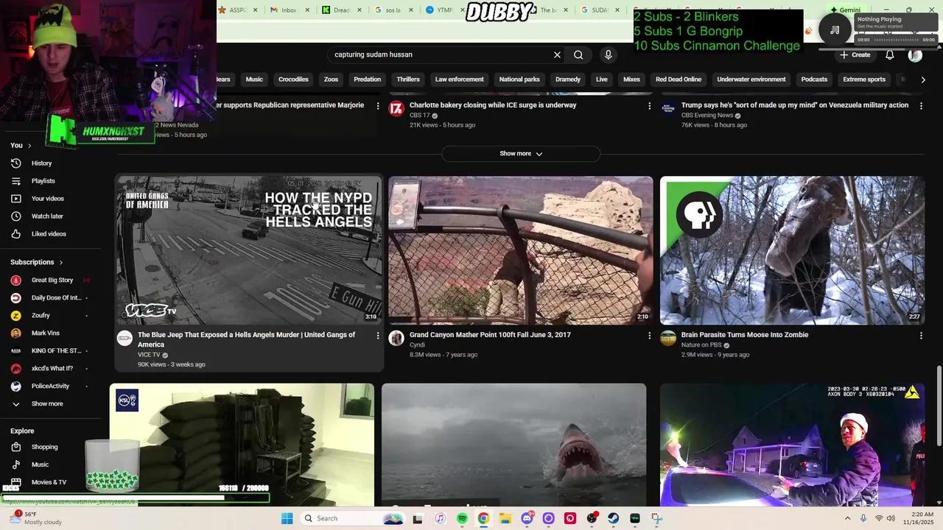Open the Brain Parasite moose thumbnail

792,250
